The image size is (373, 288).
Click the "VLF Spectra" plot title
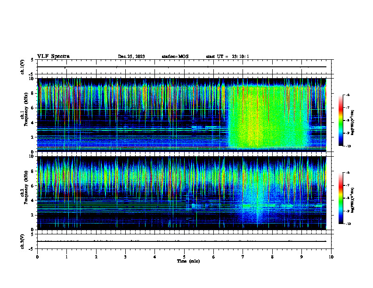53,56
